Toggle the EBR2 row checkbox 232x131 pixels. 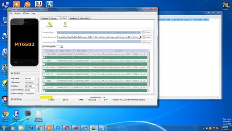click(x=44, y=81)
